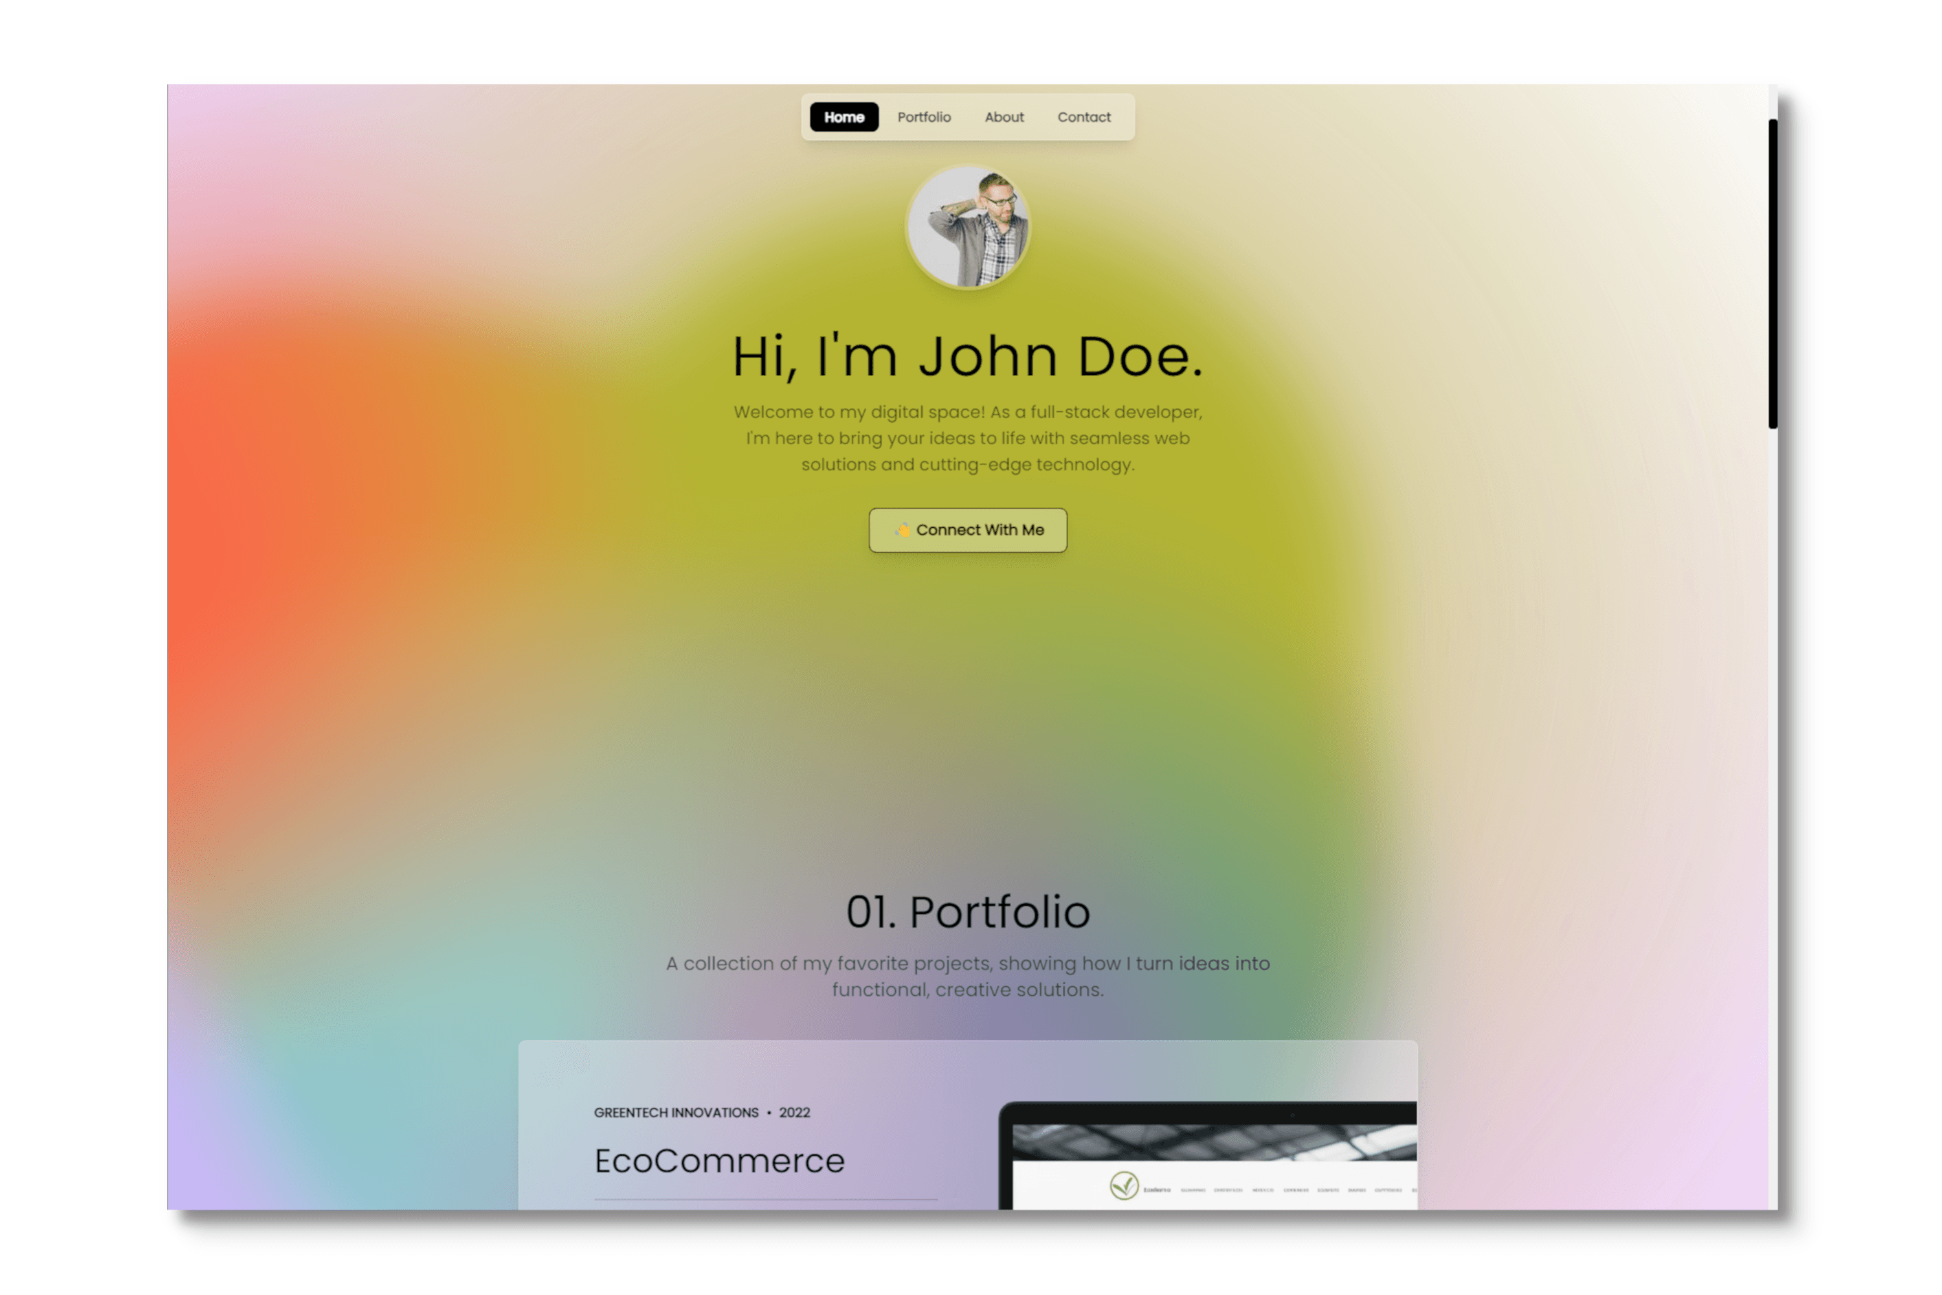
Task: Click the About menu item
Action: pyautogui.click(x=1003, y=116)
